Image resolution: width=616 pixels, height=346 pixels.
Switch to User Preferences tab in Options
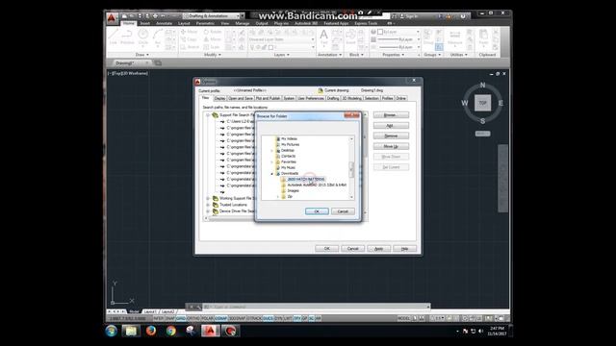click(x=310, y=98)
